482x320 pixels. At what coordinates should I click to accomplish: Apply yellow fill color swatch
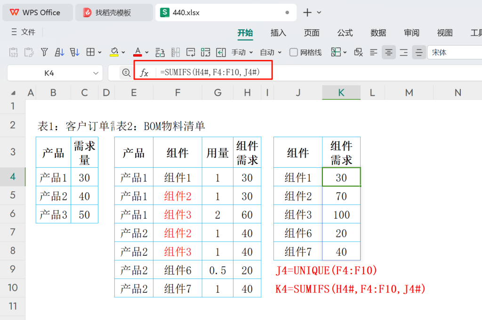pos(114,52)
